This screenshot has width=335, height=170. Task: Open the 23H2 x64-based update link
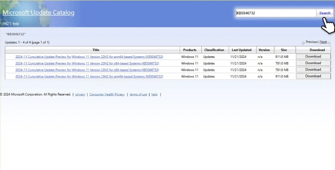[x=87, y=63]
